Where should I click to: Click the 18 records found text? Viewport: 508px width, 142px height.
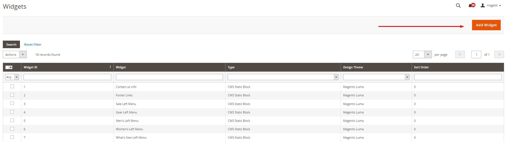47,55
